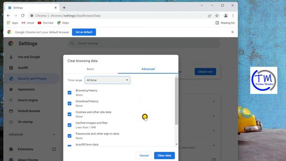
Task: Open Extensions from the sidebar
Action: tap(25, 149)
